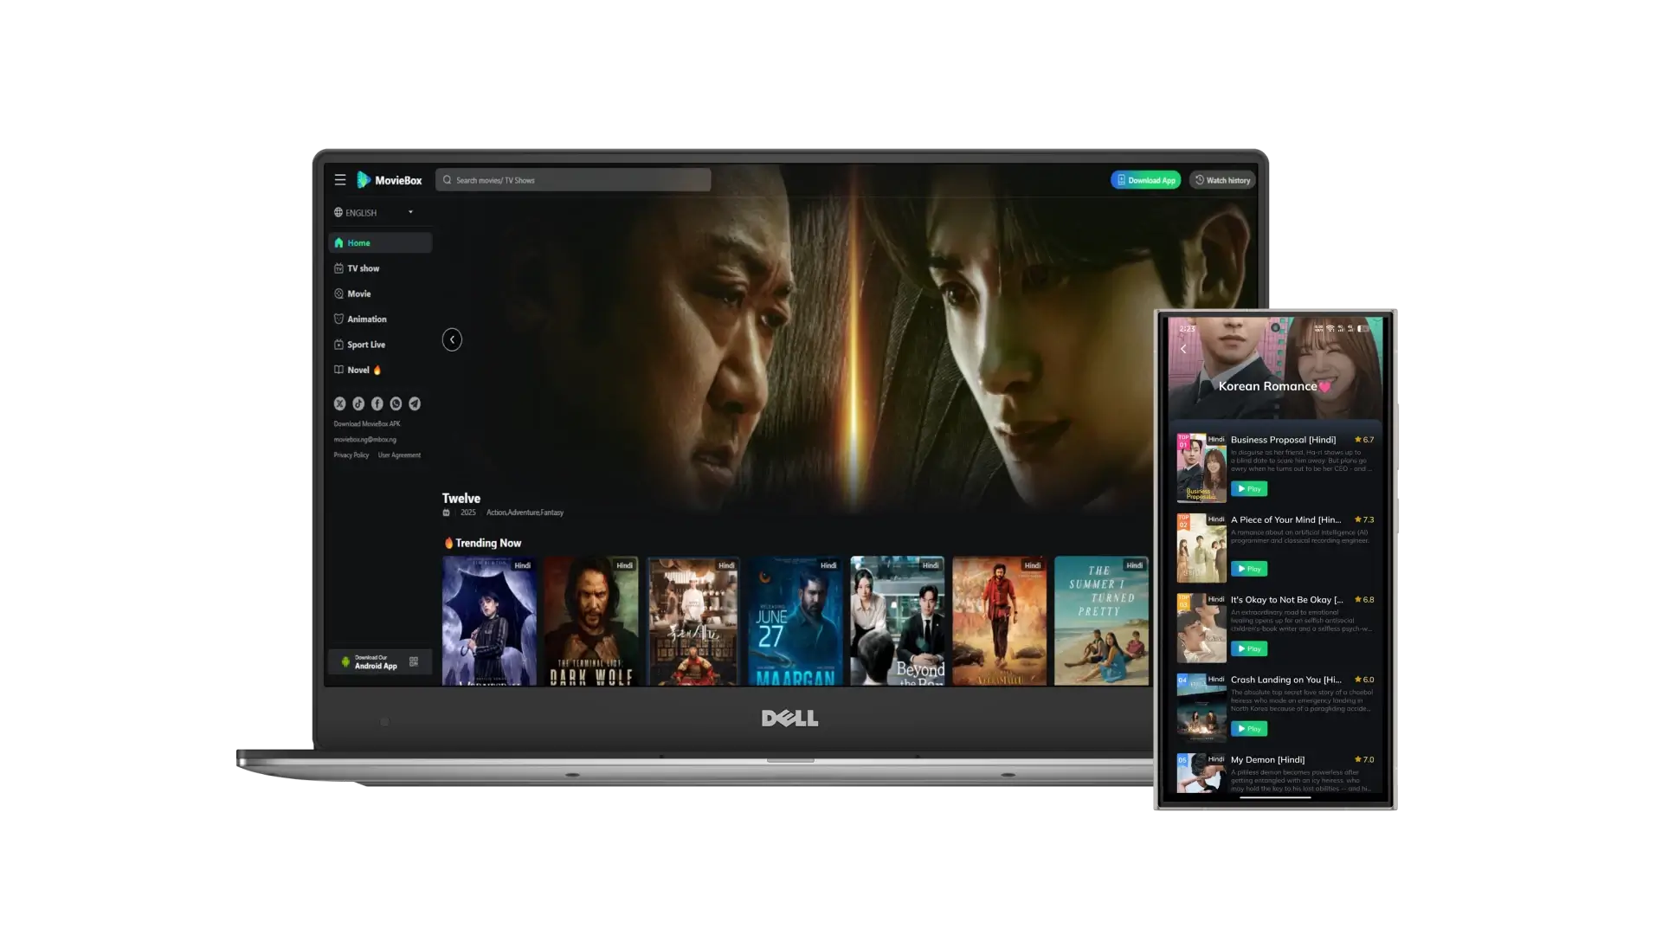Screen dimensions: 1662x935
Task: Open It's Okay to Not Be Okay thumbnail
Action: (1201, 628)
